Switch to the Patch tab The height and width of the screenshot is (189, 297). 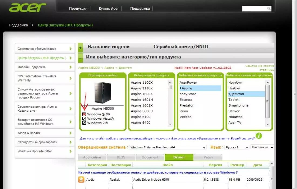208,157
